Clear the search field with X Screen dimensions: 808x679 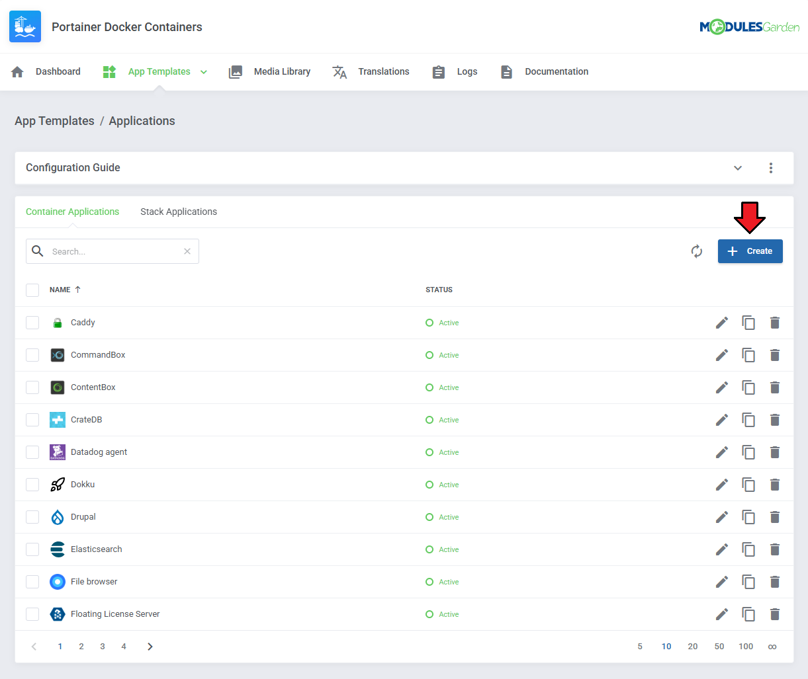pyautogui.click(x=187, y=251)
